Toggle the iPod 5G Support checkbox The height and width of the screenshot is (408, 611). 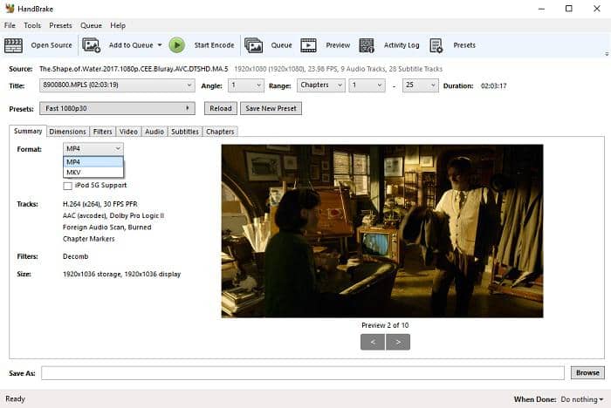tap(68, 186)
